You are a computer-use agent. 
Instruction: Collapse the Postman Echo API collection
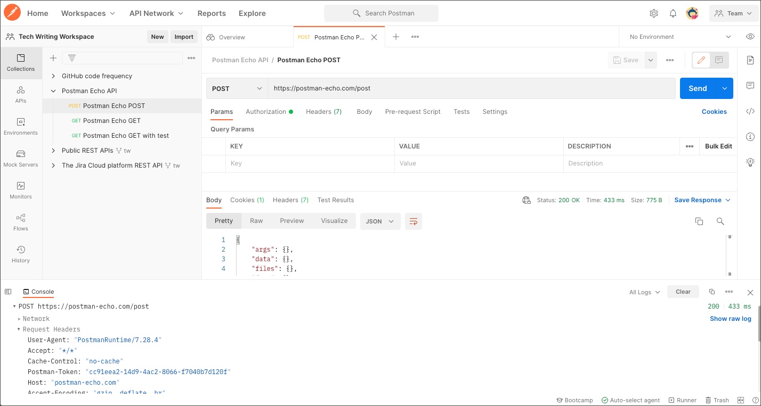(53, 91)
